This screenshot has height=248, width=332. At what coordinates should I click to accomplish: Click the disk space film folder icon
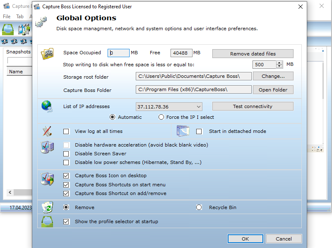point(47,53)
